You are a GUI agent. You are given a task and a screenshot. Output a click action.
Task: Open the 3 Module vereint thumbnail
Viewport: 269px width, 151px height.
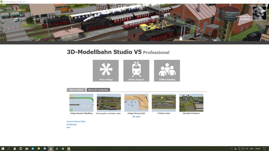164,103
